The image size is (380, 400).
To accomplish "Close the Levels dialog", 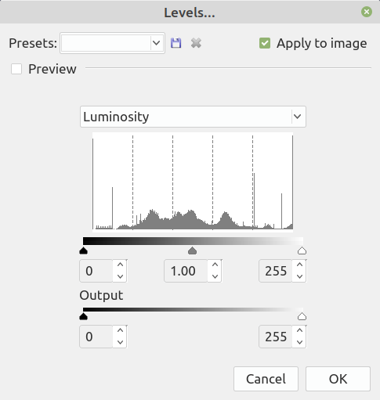I will (x=367, y=12).
